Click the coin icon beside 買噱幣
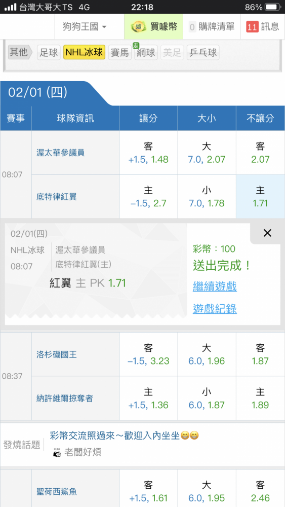Viewport: 285px width, 507px height. click(x=139, y=26)
